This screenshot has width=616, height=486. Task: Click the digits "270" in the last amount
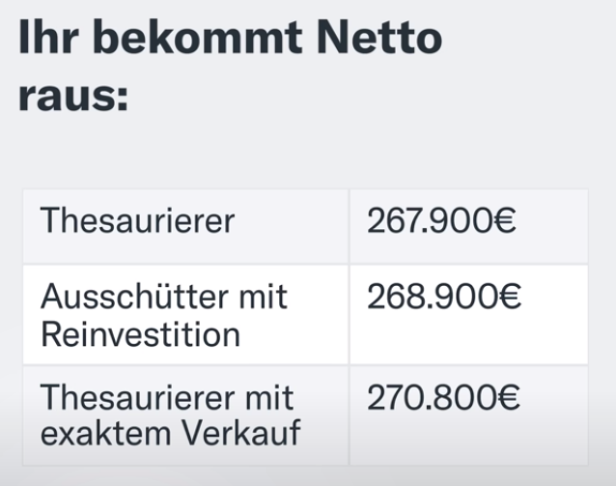pos(392,396)
